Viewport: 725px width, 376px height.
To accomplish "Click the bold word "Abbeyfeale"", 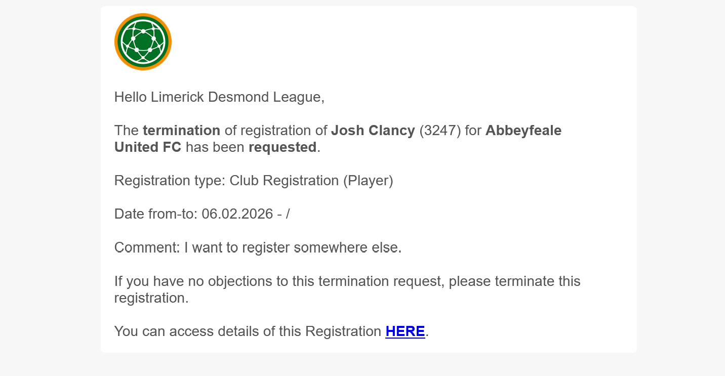I will (x=523, y=131).
